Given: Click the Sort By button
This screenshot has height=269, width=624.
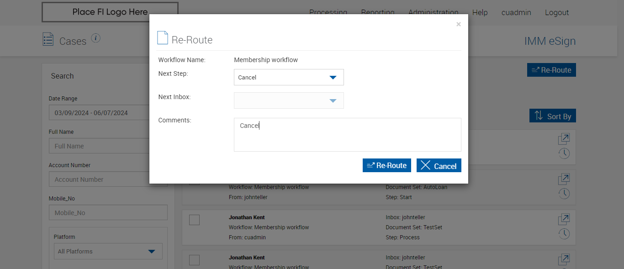Looking at the screenshot, I should [x=552, y=116].
